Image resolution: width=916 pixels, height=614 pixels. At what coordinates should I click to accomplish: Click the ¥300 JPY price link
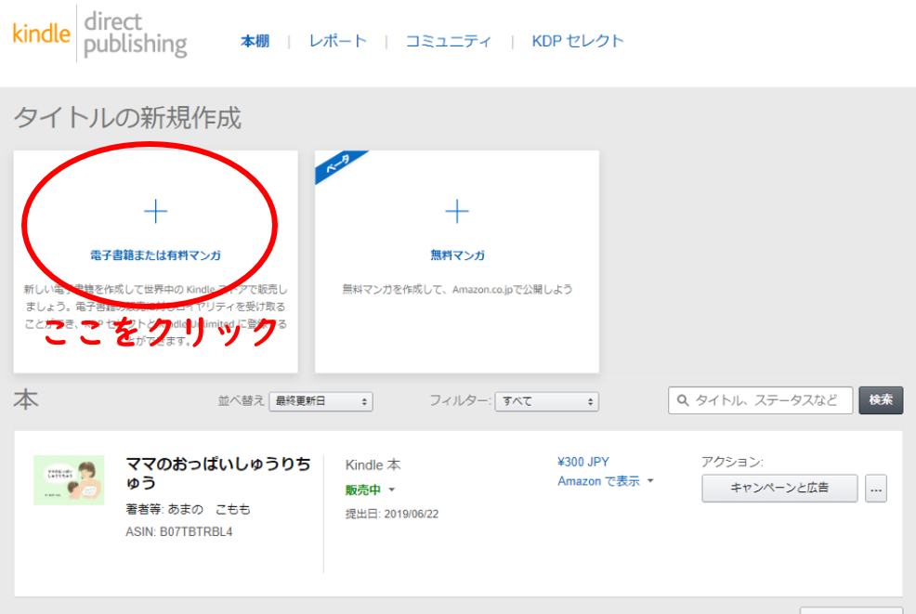click(583, 462)
